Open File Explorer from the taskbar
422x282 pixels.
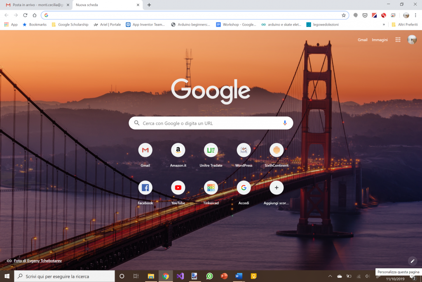tap(151, 276)
